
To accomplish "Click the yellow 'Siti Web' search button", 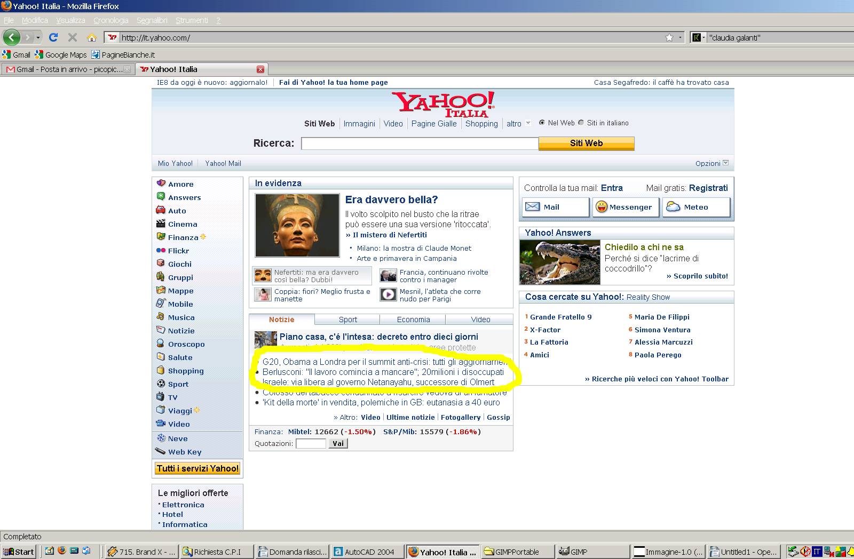I will click(586, 143).
